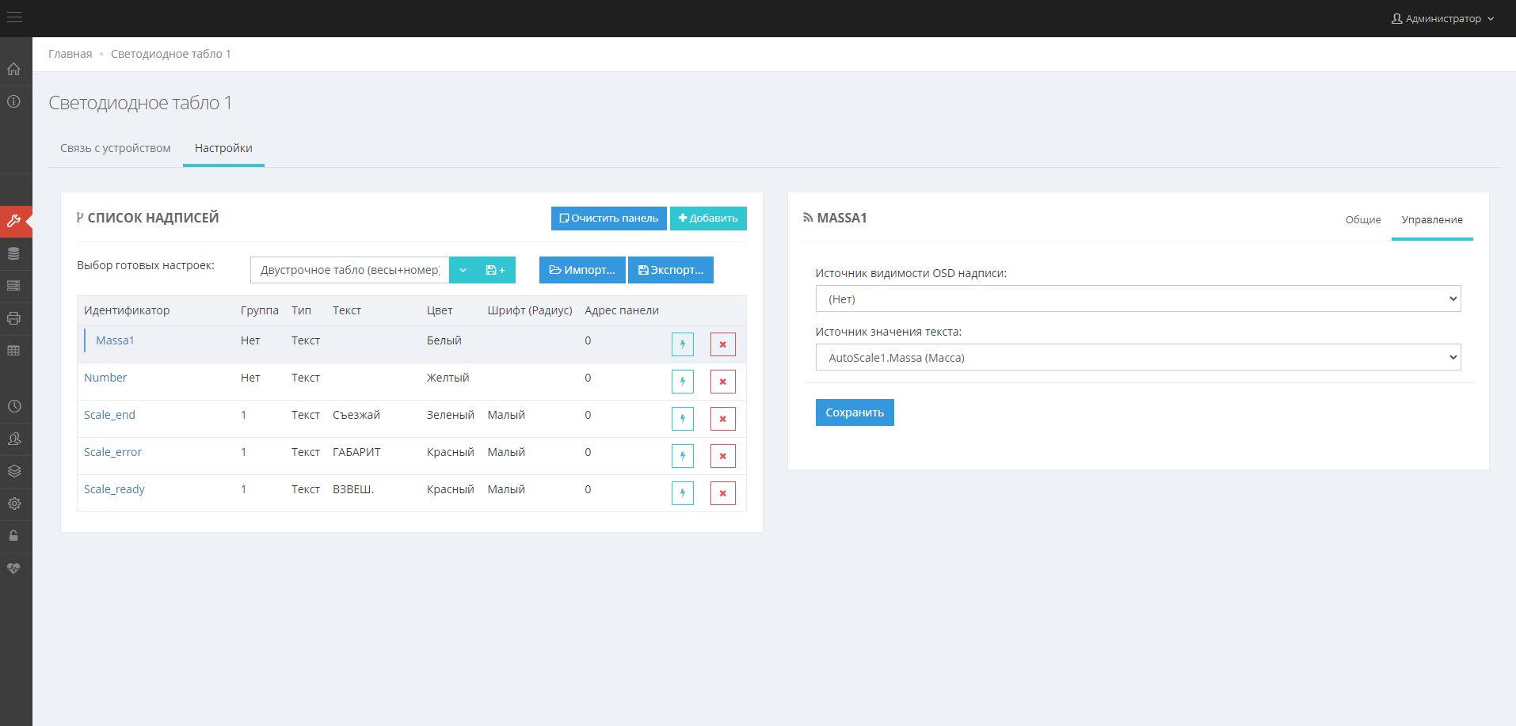The width and height of the screenshot is (1516, 726).
Task: Click the save-preset icon with the plus sign
Action: [496, 270]
